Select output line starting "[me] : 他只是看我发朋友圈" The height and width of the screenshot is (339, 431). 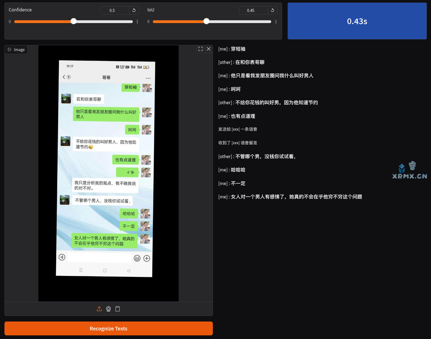266,76
